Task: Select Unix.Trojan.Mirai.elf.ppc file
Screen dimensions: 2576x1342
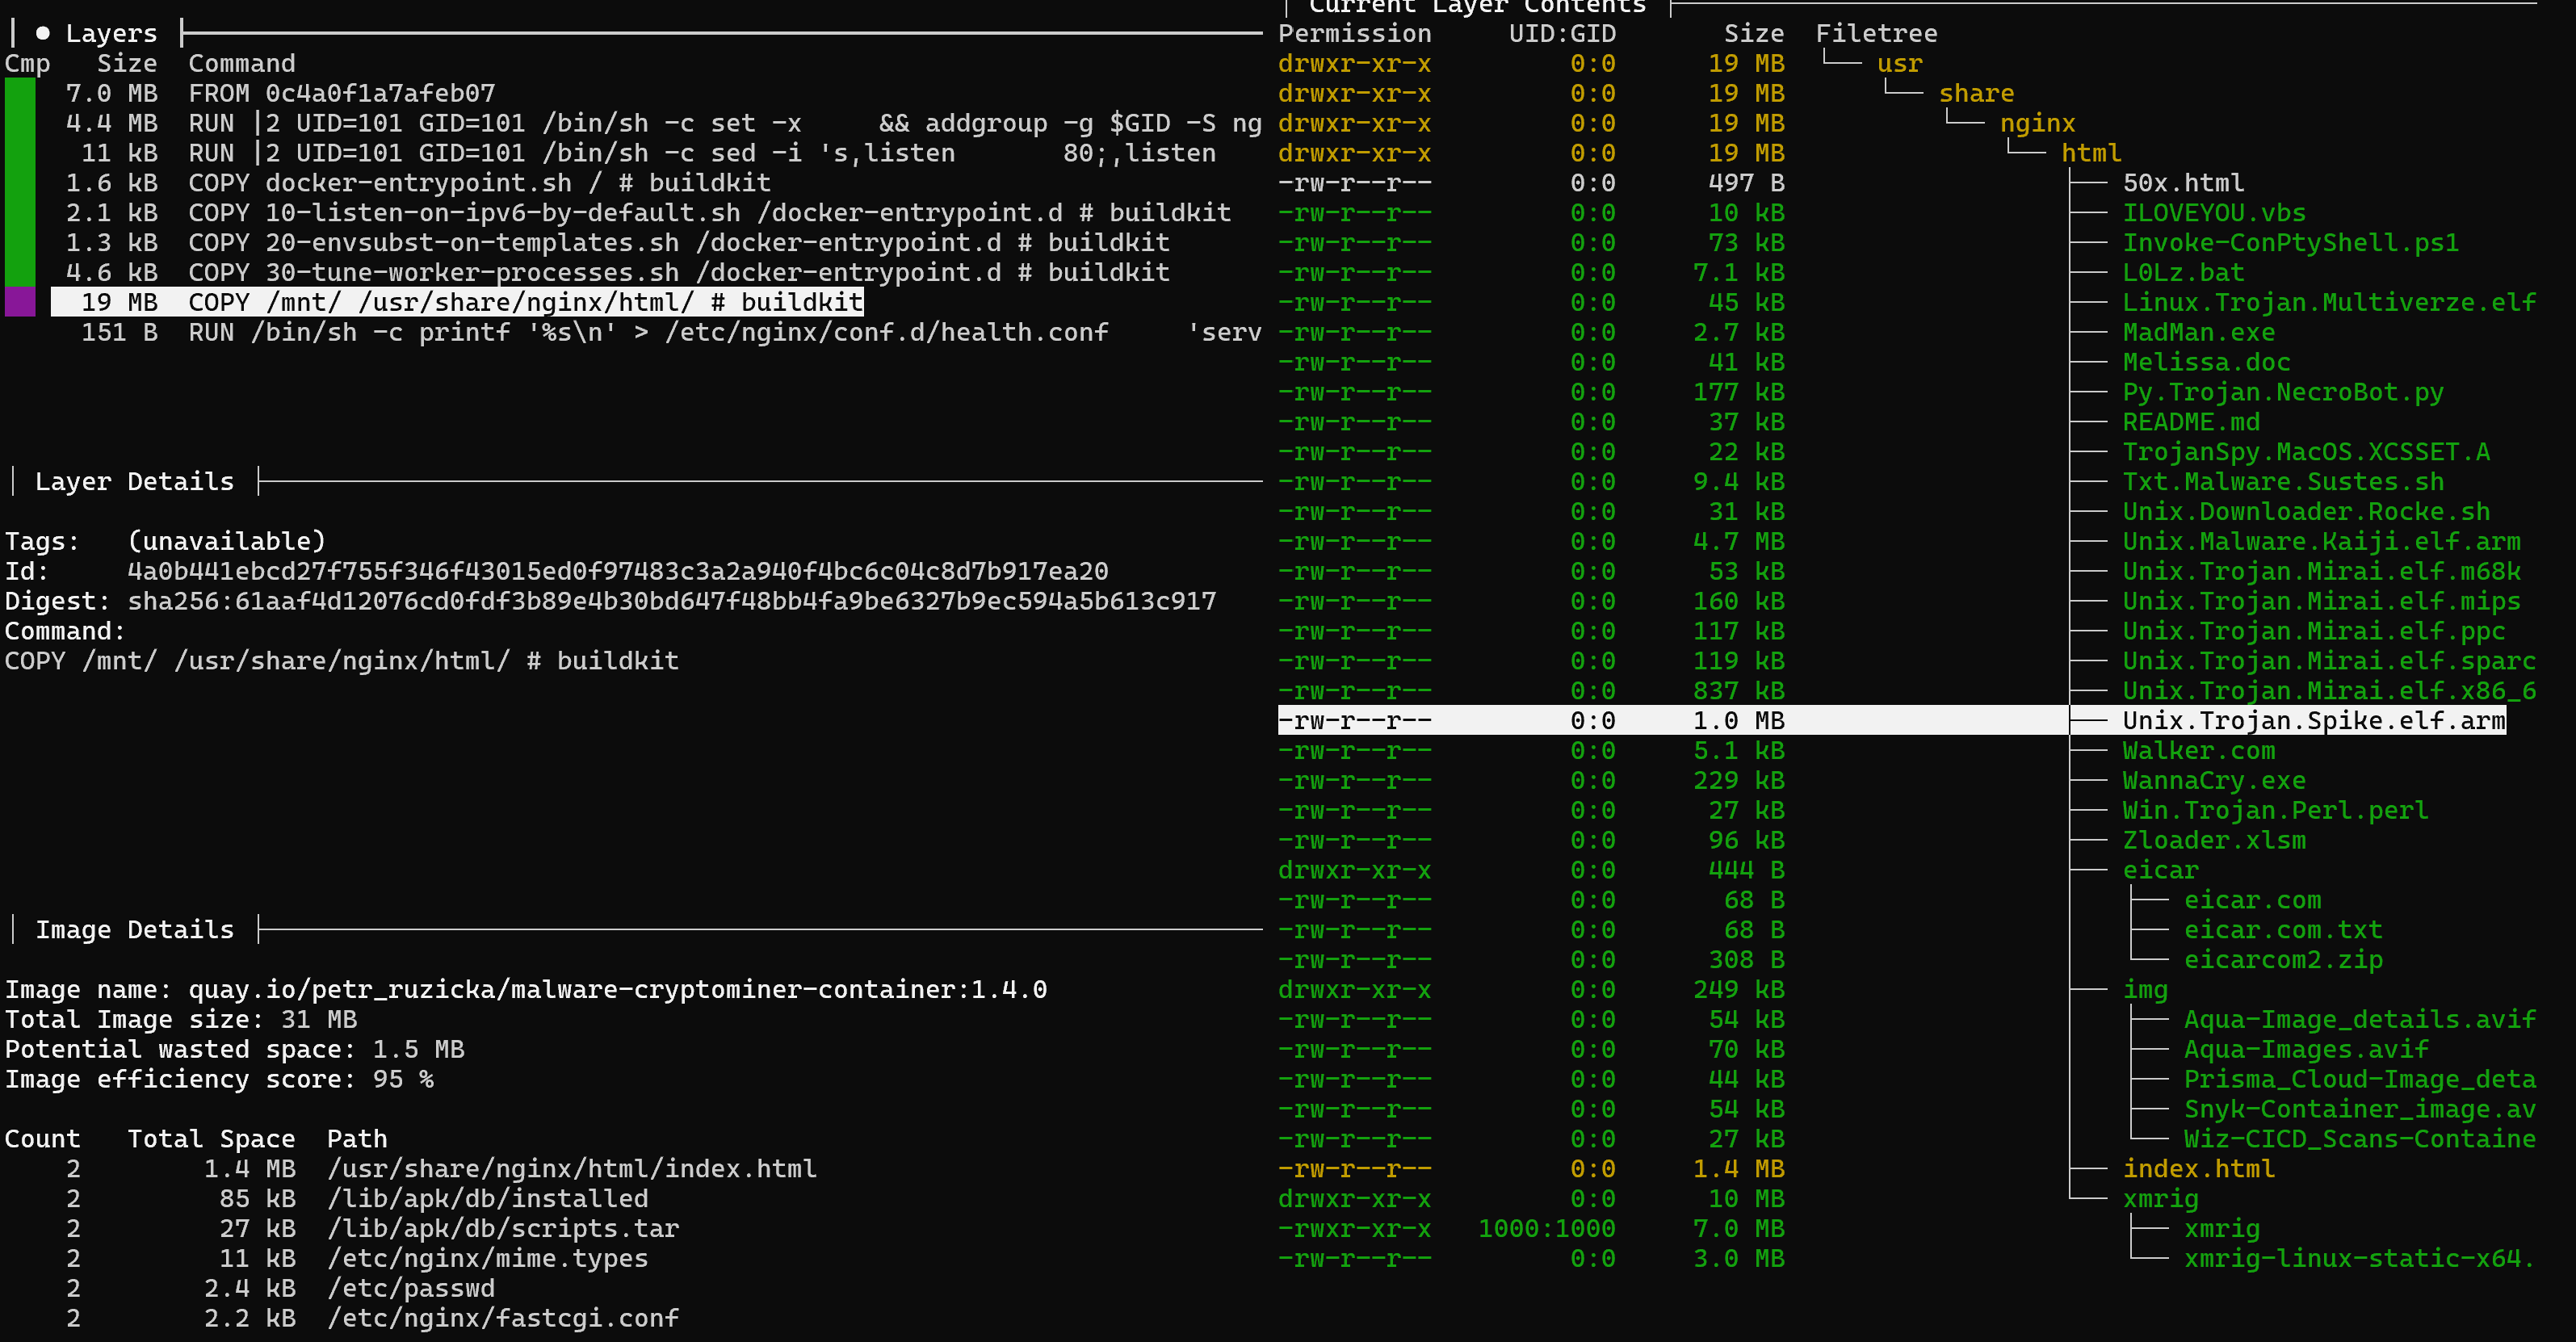Action: pos(2313,631)
